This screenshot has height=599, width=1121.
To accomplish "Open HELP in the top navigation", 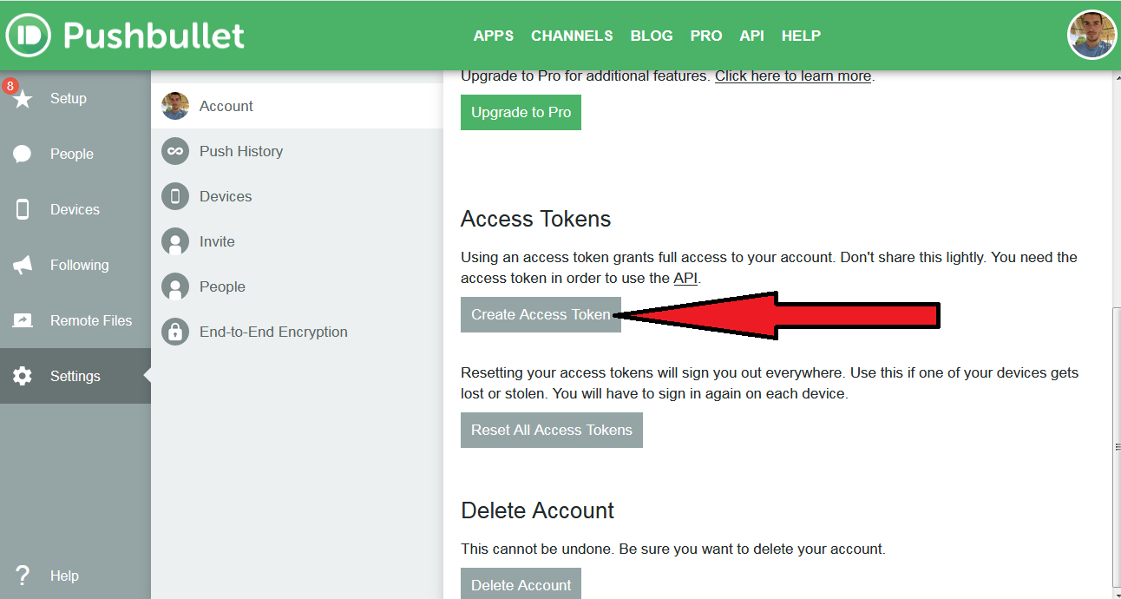I will pos(801,36).
